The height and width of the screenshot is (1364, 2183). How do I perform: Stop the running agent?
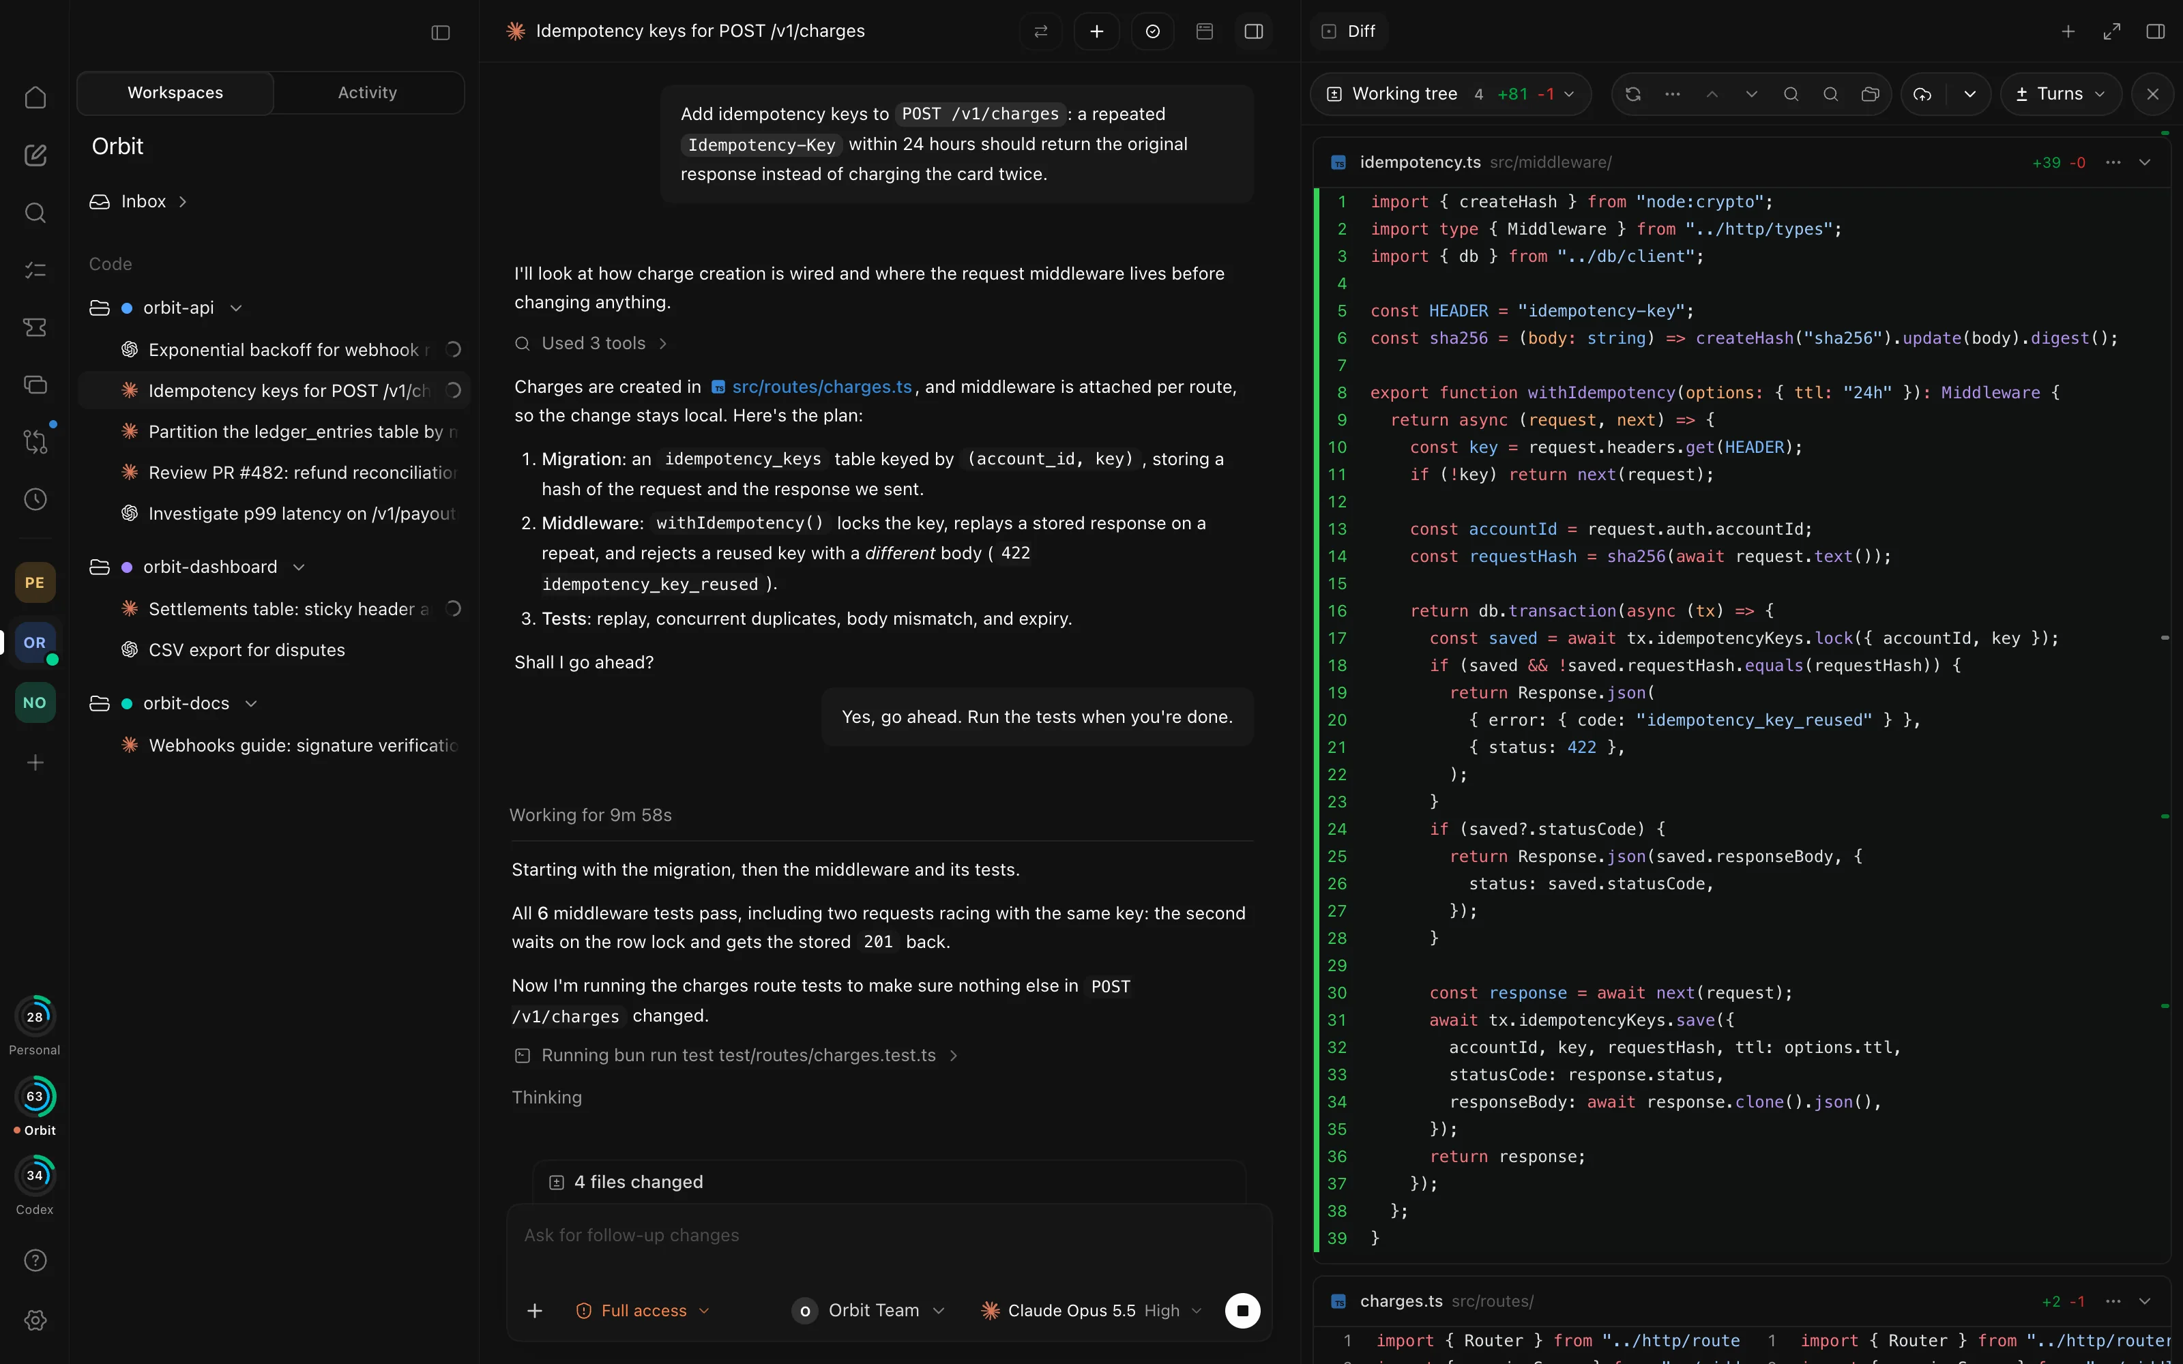tap(1242, 1310)
